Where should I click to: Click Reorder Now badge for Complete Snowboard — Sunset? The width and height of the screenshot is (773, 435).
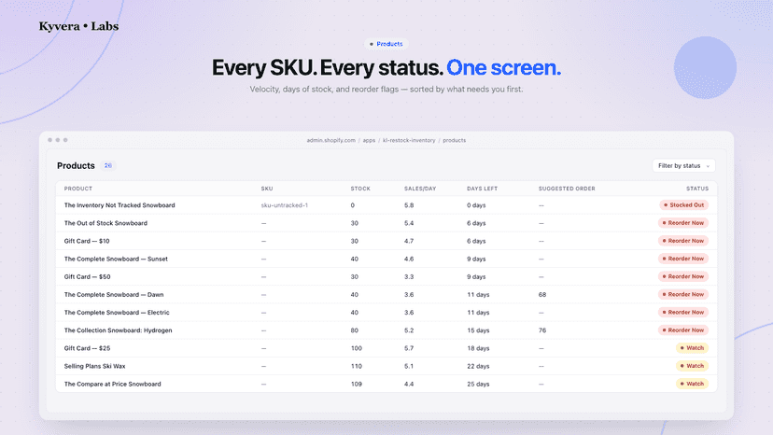click(683, 259)
